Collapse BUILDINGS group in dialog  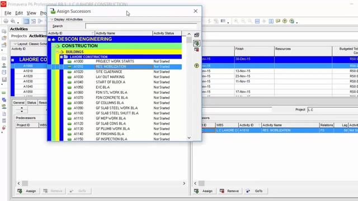pos(57,52)
